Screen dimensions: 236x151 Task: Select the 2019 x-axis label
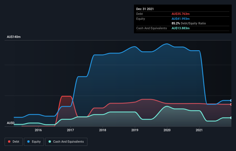coord(135,130)
